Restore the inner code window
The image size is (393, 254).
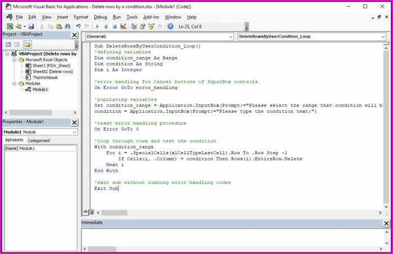(379, 17)
